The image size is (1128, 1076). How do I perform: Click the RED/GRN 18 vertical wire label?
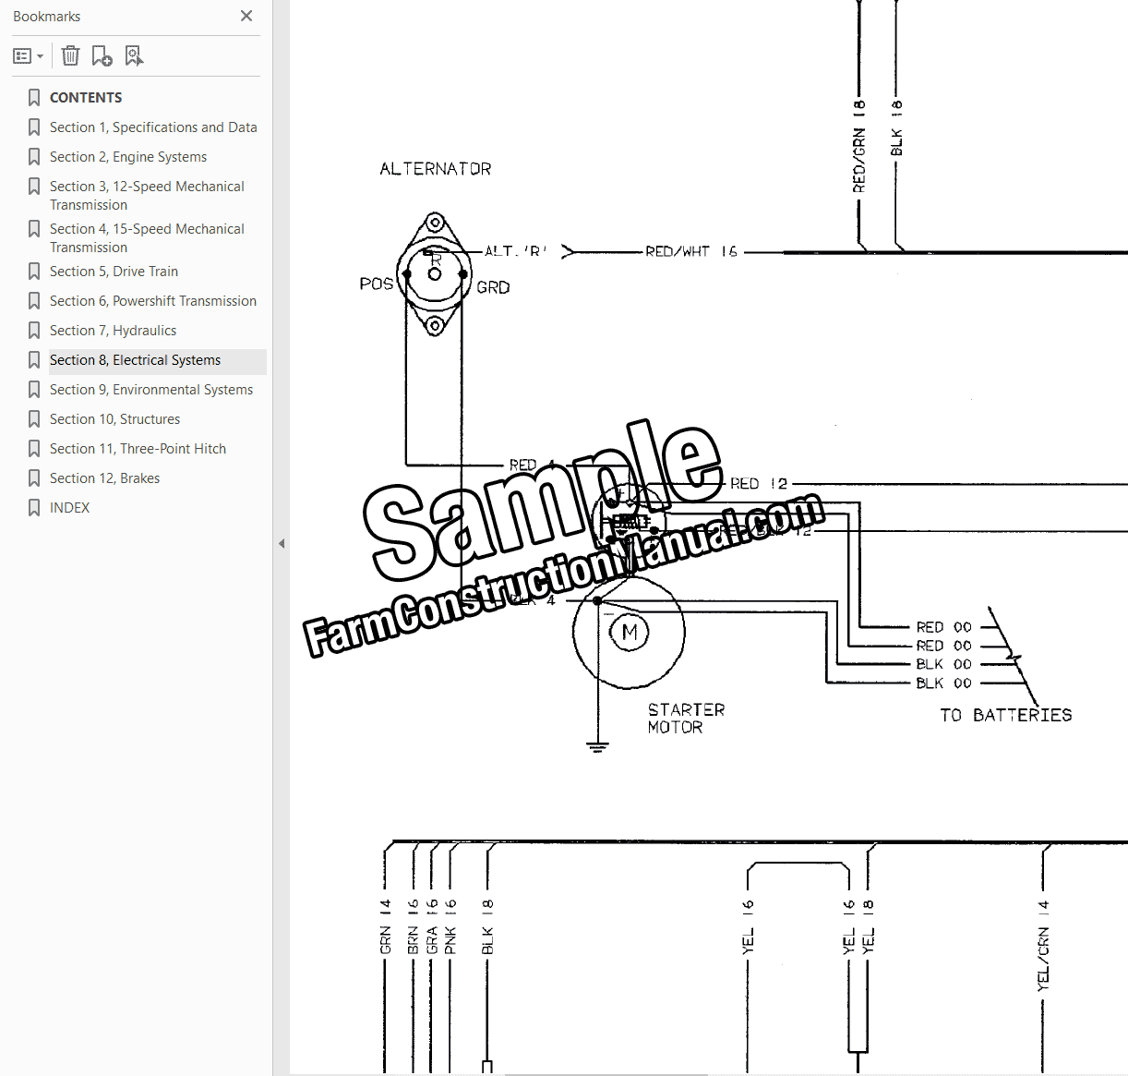coord(858,146)
